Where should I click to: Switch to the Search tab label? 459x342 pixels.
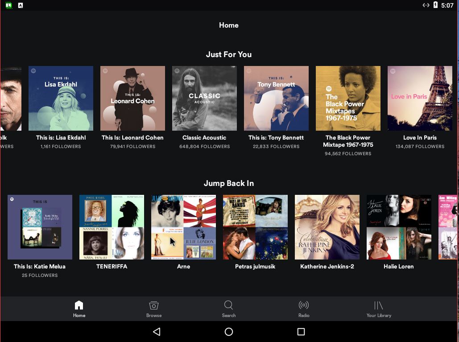tap(229, 315)
